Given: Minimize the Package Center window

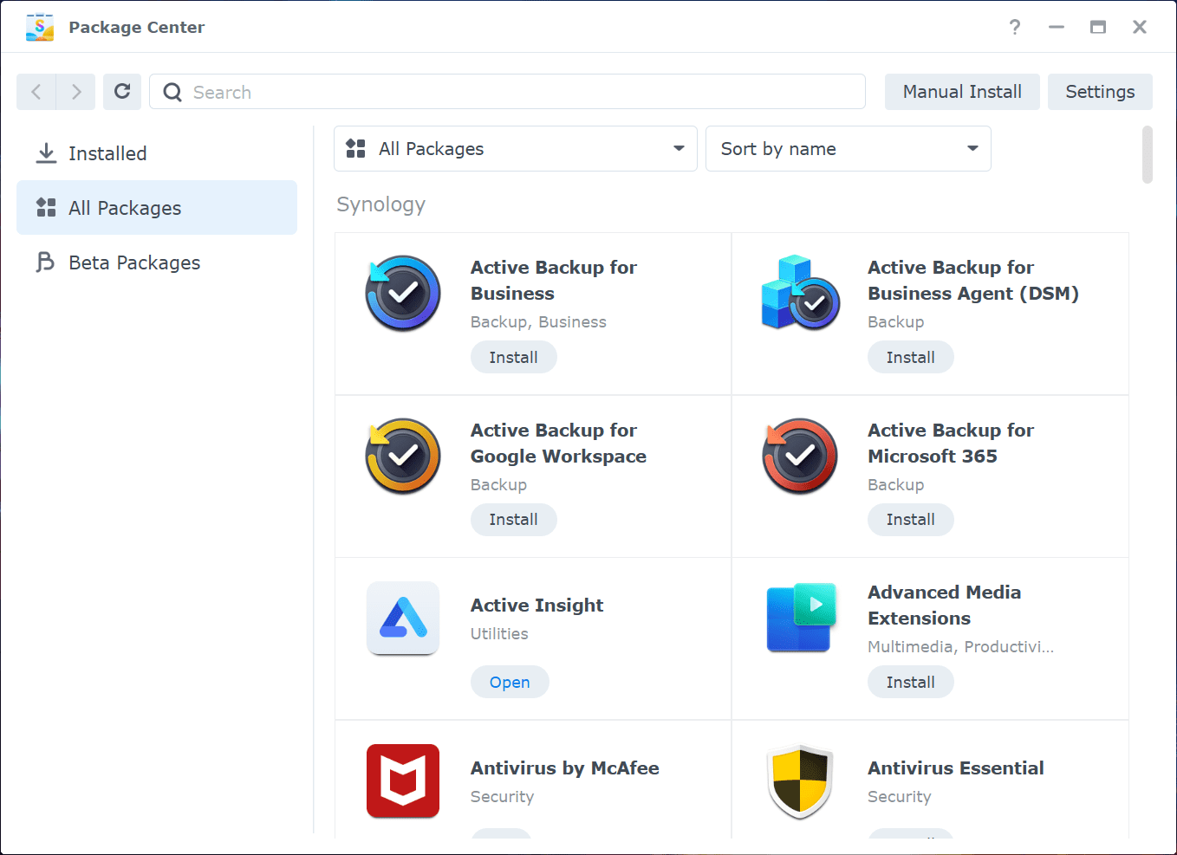Looking at the screenshot, I should [x=1057, y=27].
